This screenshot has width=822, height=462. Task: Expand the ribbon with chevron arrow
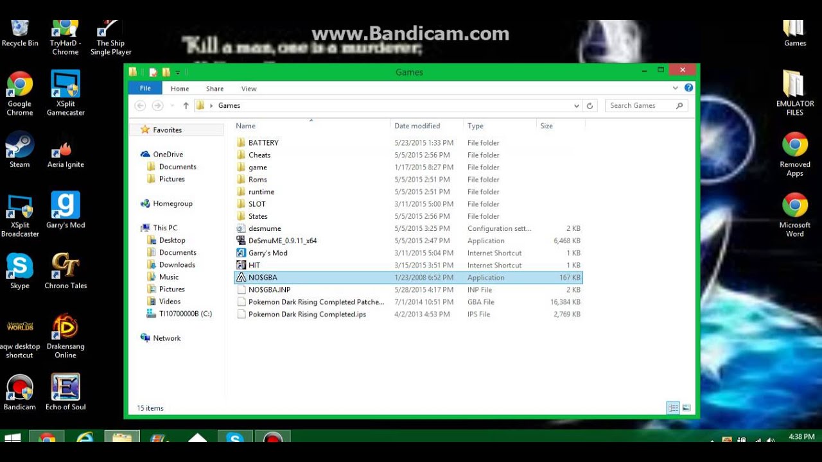click(x=675, y=88)
